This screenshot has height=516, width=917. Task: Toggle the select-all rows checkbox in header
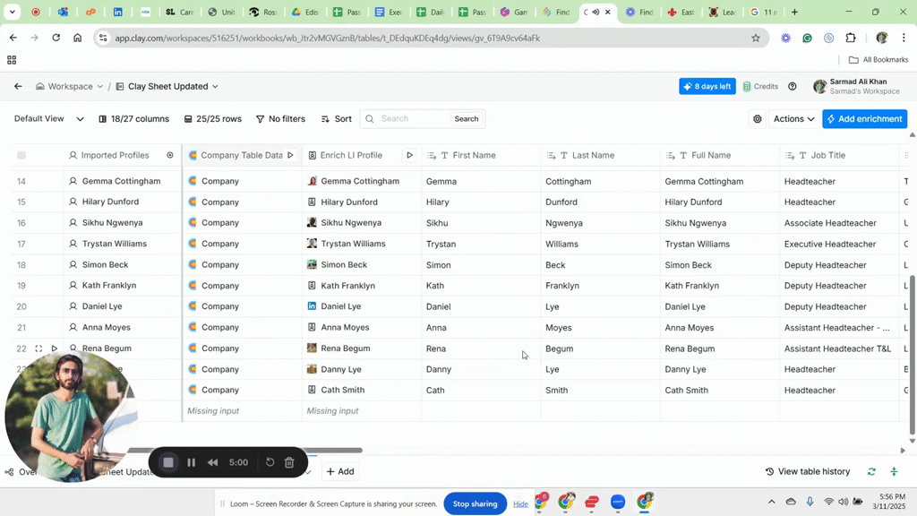coord(22,155)
